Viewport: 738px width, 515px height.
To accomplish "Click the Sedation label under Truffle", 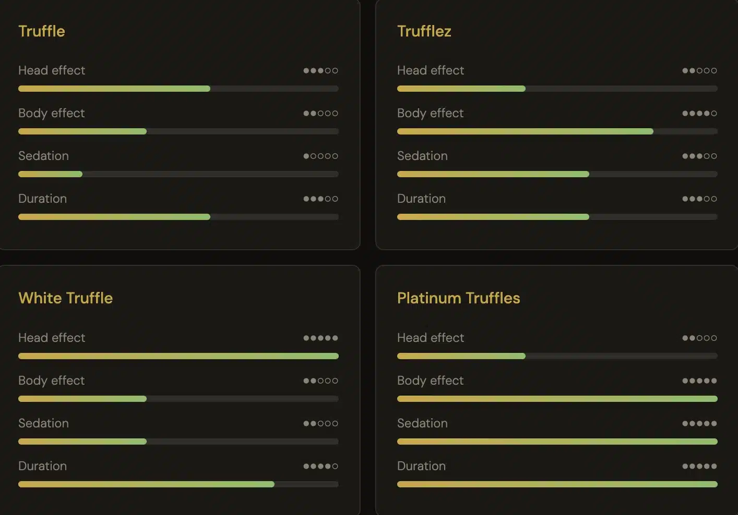I will point(43,156).
